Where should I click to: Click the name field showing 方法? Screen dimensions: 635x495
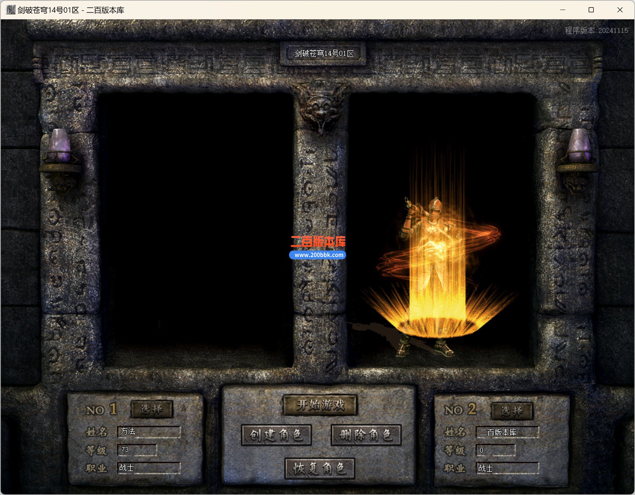coord(149,431)
